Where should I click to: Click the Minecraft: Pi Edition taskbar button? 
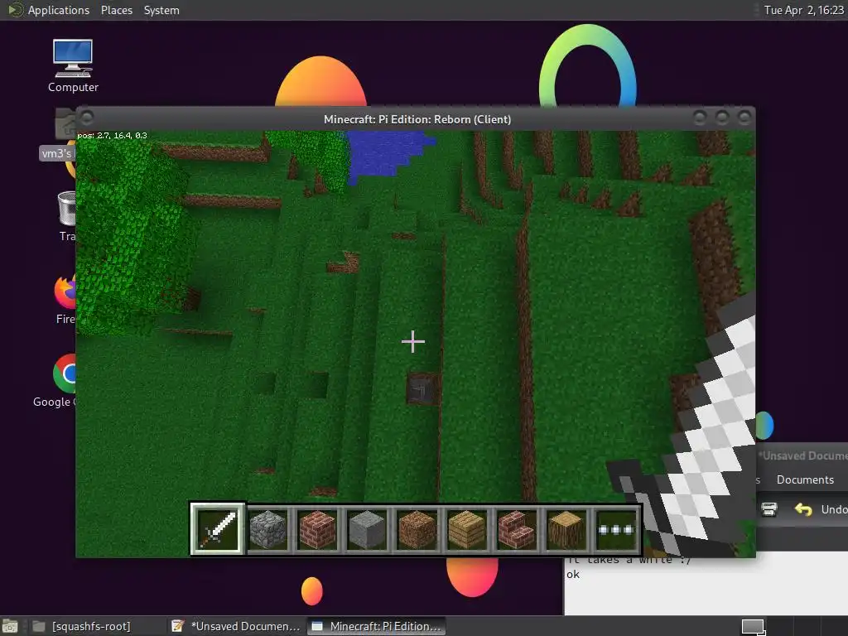pos(377,626)
